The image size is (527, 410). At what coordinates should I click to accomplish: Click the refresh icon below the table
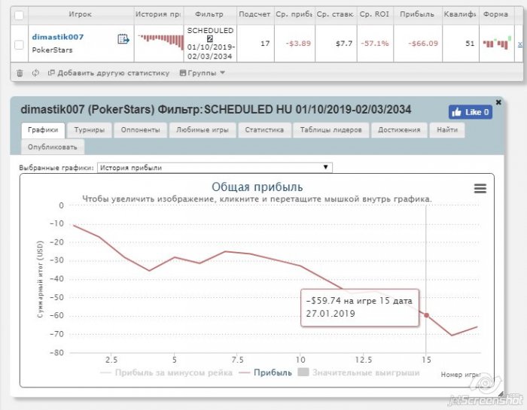tap(35, 73)
